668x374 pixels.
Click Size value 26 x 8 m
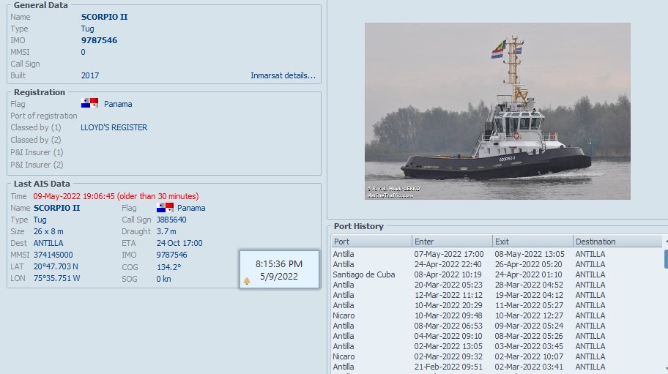tap(48, 231)
